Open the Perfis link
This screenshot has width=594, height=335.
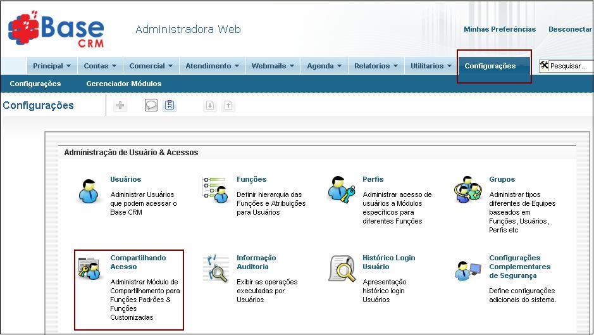point(373,179)
